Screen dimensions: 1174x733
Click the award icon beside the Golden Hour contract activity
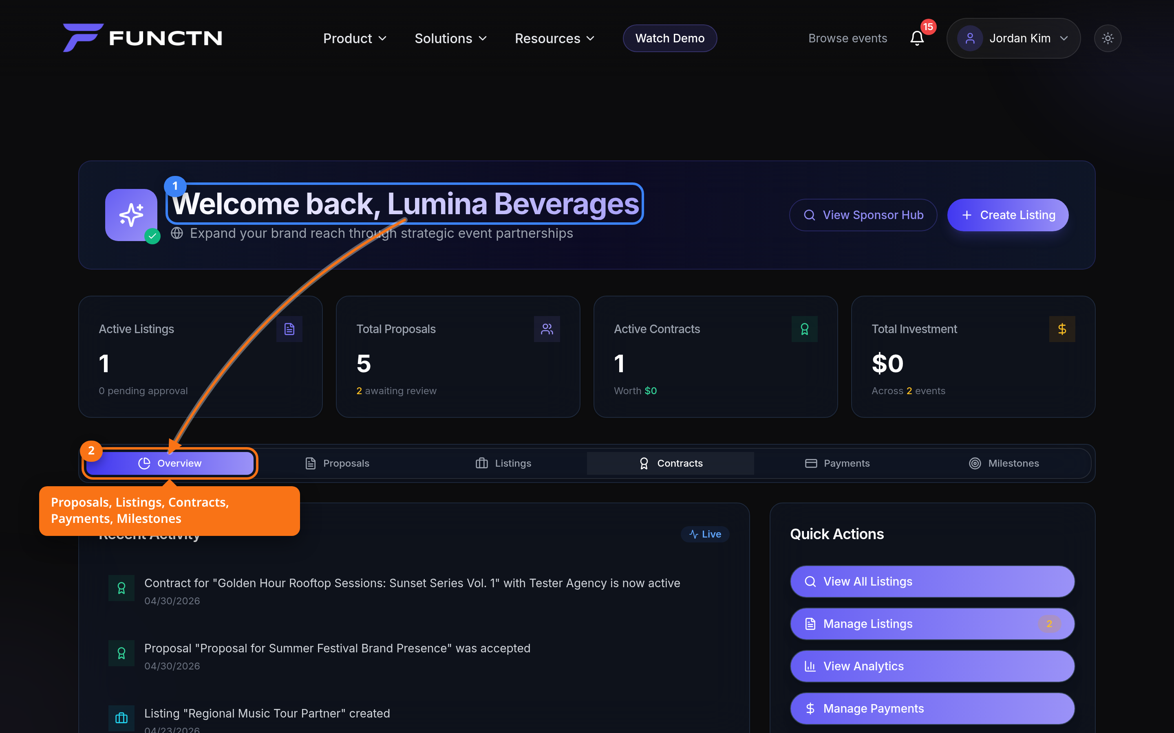click(x=121, y=588)
